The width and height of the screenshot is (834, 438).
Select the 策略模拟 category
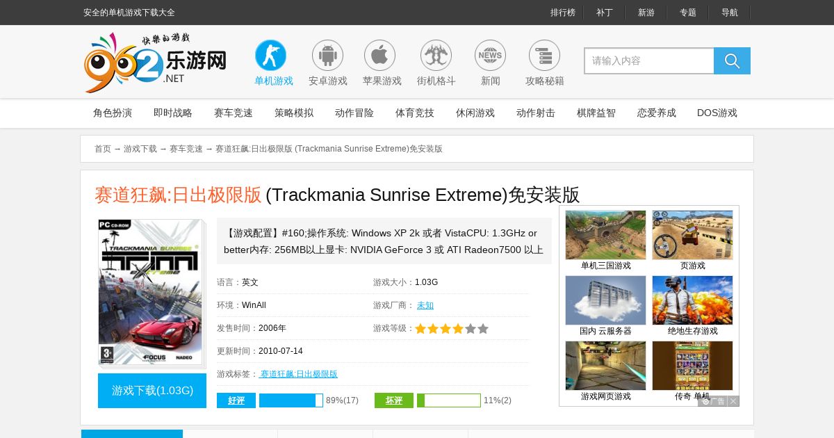tap(294, 113)
